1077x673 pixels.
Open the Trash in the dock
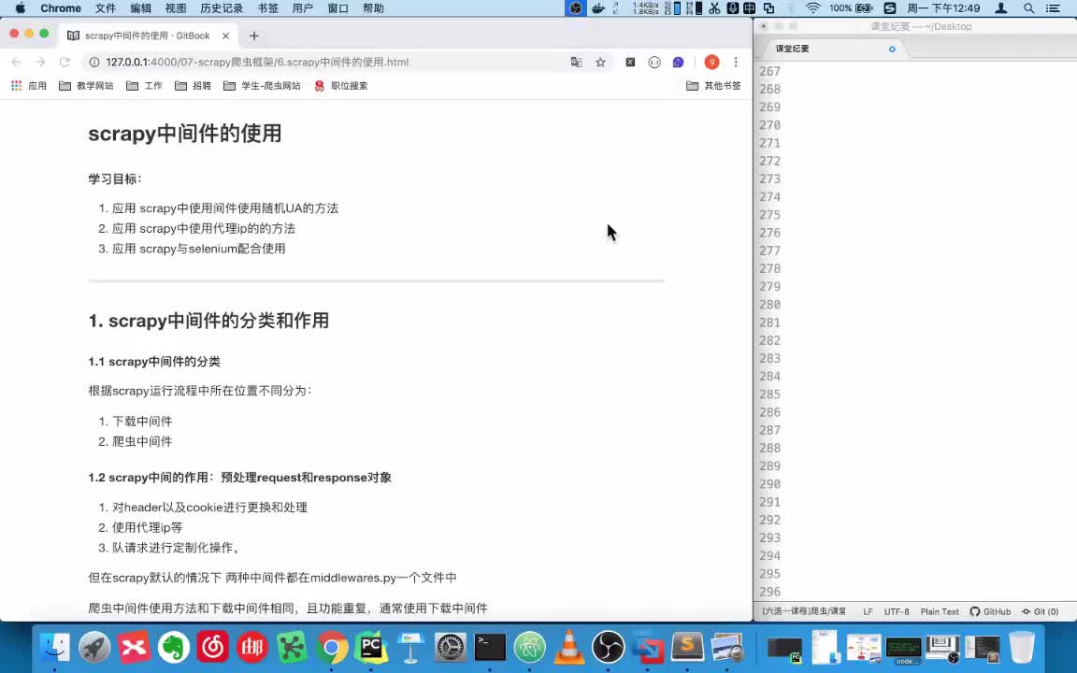tap(1022, 647)
